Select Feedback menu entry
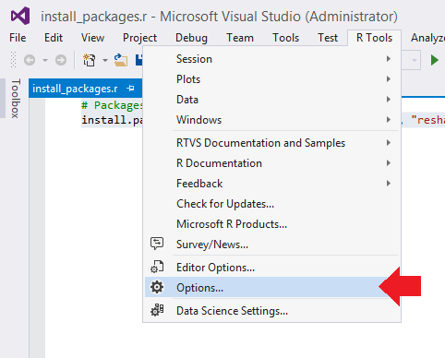The width and height of the screenshot is (445, 358). coord(272,184)
